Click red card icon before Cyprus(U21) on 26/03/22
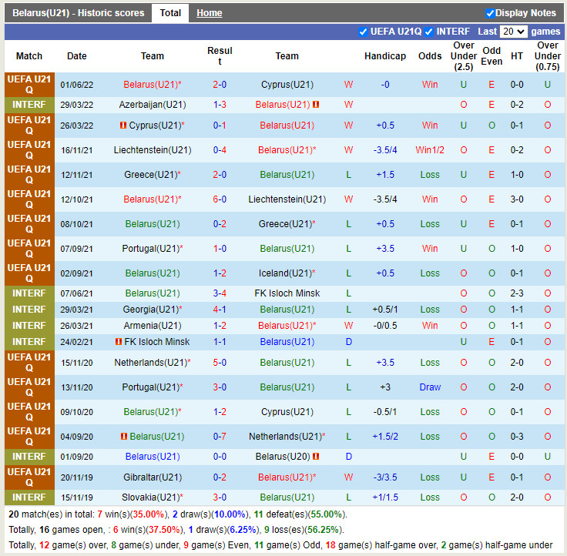Image resolution: width=567 pixels, height=556 pixels. (x=123, y=126)
